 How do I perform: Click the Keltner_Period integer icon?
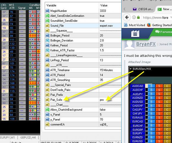tap(47, 45)
